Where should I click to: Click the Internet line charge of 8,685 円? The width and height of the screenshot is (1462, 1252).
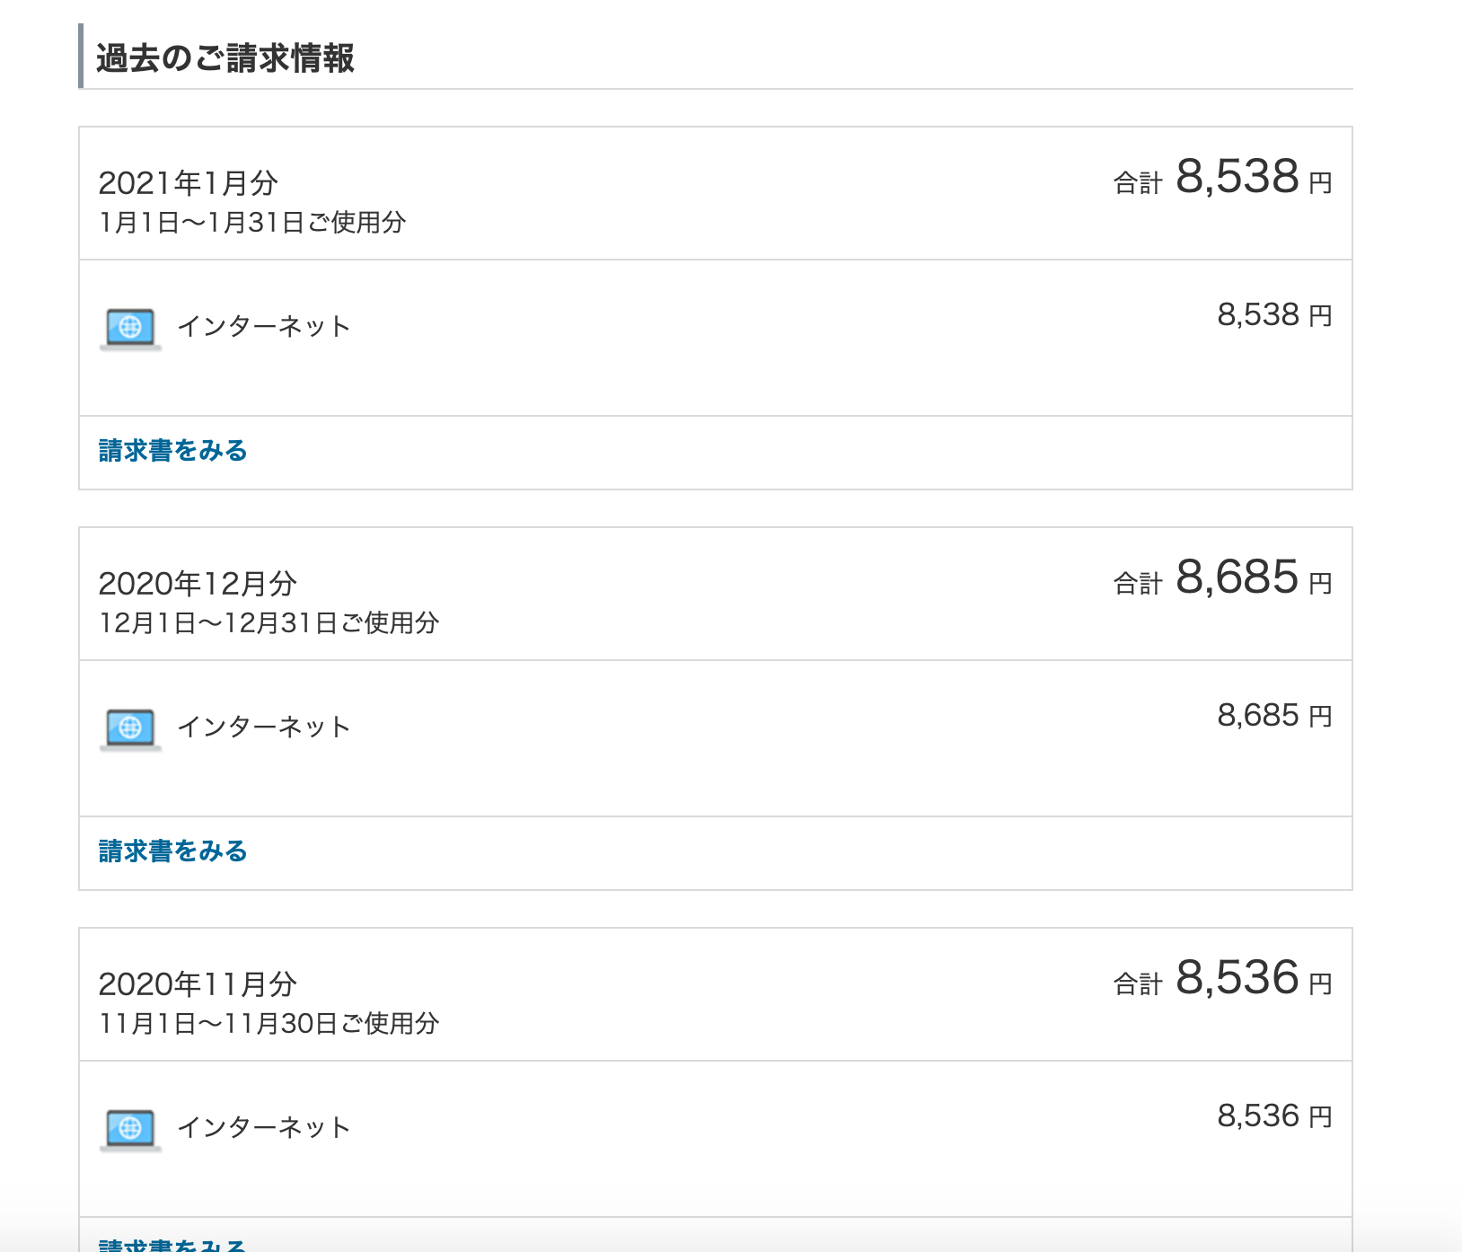tap(1274, 716)
